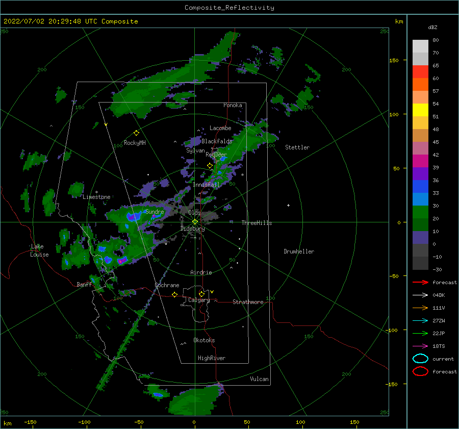Click the Lacombe label

point(220,128)
